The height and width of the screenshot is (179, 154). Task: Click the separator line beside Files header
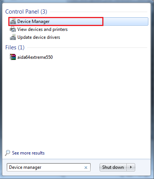[x=87, y=47]
